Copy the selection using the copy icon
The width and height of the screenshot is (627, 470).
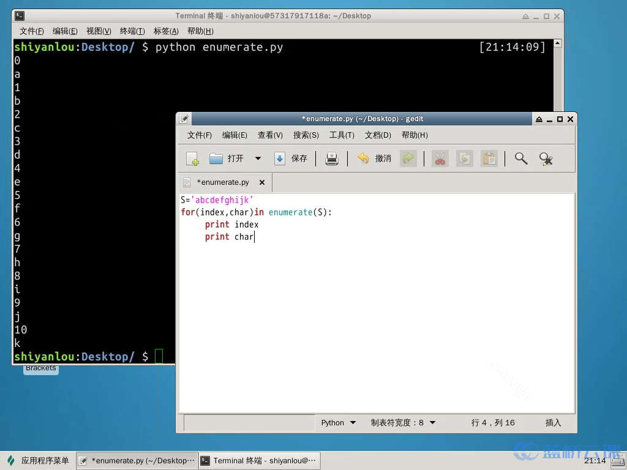point(464,159)
